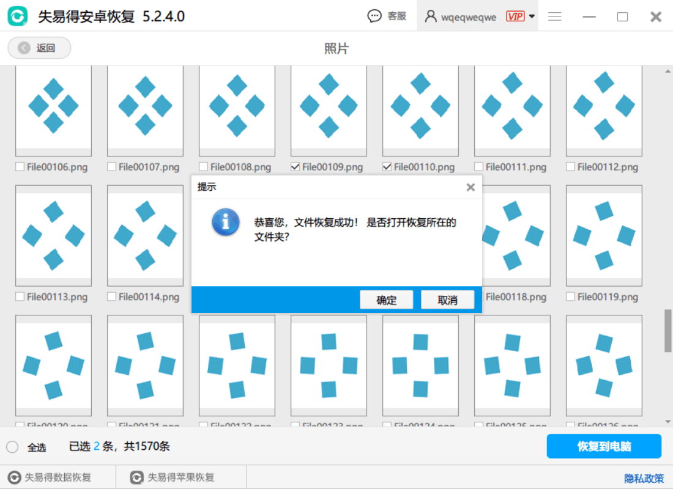Check the File00106.png checkbox
The image size is (673, 489).
[20, 167]
